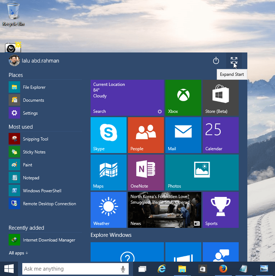
Task: Launch Snipping Tool from Most used
Action: tap(45, 139)
